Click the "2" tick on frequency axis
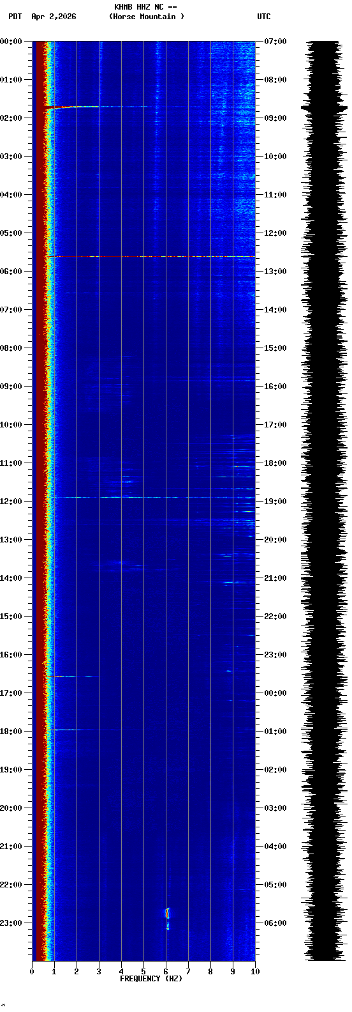Screen dimensions: 352x1012 [77, 972]
